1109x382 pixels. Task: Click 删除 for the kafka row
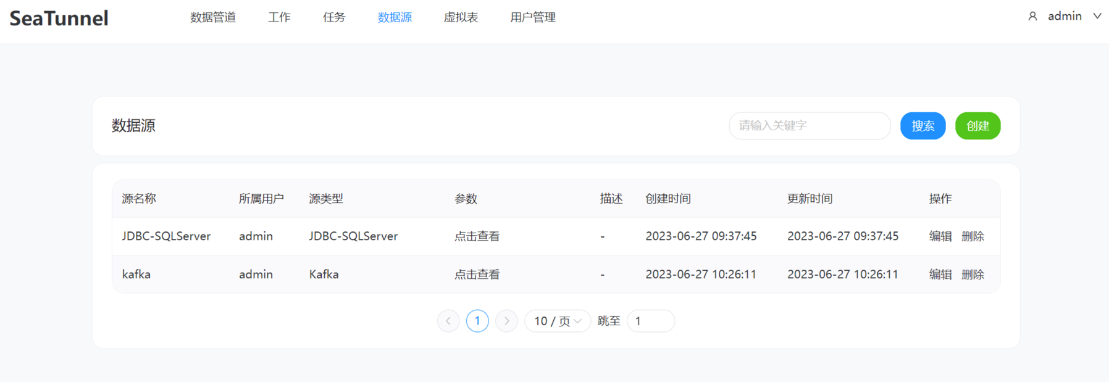pyautogui.click(x=973, y=275)
